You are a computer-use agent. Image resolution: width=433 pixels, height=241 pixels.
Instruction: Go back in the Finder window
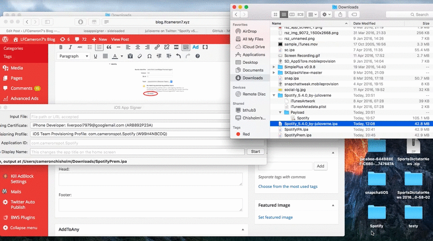coord(236,14)
